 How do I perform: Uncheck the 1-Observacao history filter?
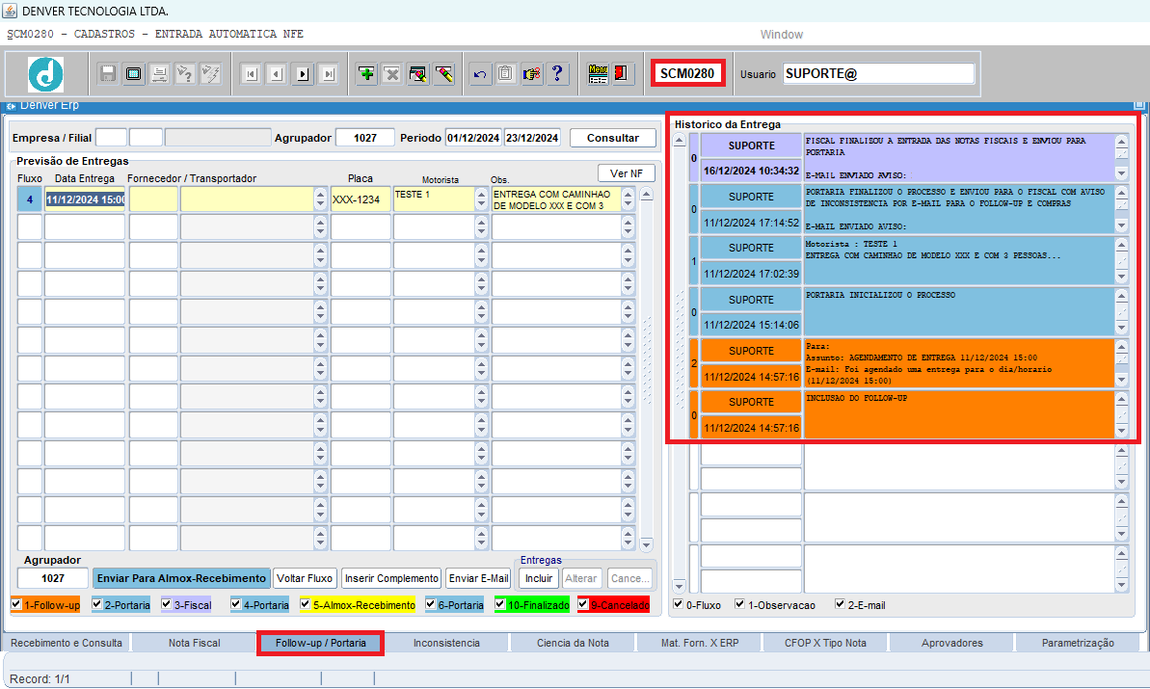(x=740, y=604)
